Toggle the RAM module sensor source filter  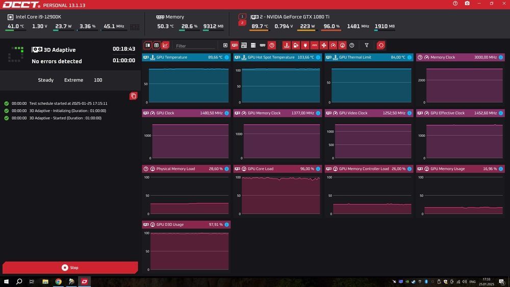[263, 45]
